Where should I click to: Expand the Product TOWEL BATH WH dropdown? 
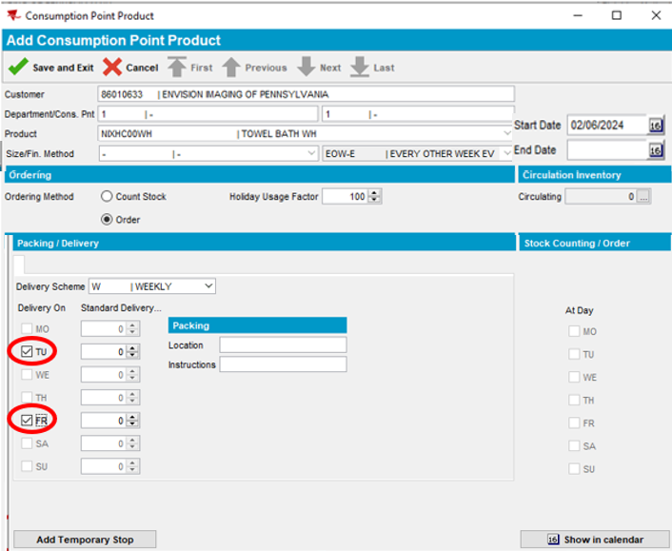[507, 134]
